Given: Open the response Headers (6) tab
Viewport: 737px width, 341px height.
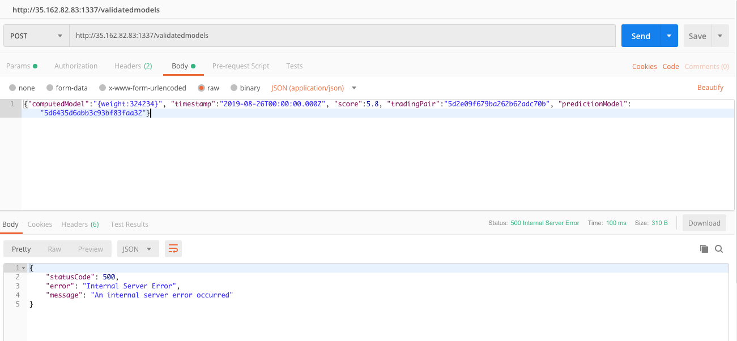Looking at the screenshot, I should coord(80,225).
